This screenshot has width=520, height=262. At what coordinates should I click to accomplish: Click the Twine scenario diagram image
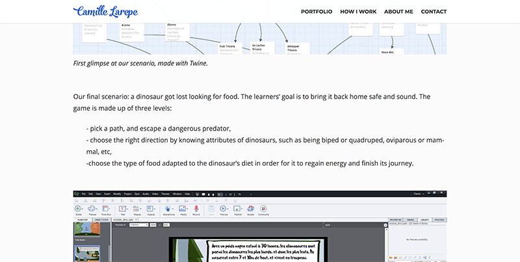(x=259, y=38)
